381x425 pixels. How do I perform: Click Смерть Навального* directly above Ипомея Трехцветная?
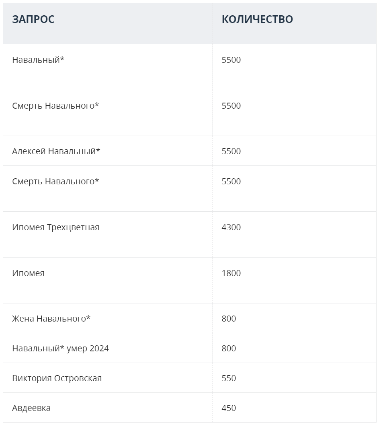(55, 182)
